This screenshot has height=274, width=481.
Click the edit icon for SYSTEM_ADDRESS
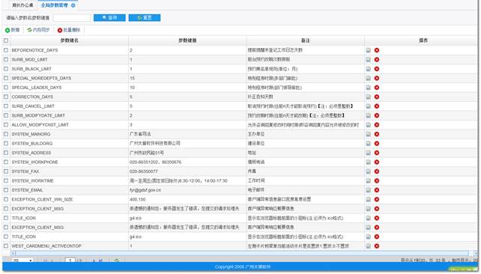click(368, 153)
